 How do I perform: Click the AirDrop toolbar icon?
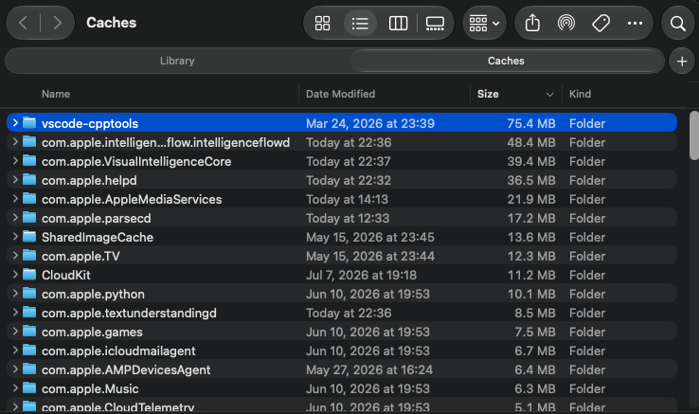point(566,23)
